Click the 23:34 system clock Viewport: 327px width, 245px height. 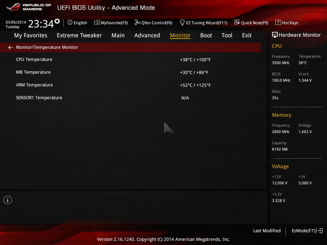[x=41, y=24]
